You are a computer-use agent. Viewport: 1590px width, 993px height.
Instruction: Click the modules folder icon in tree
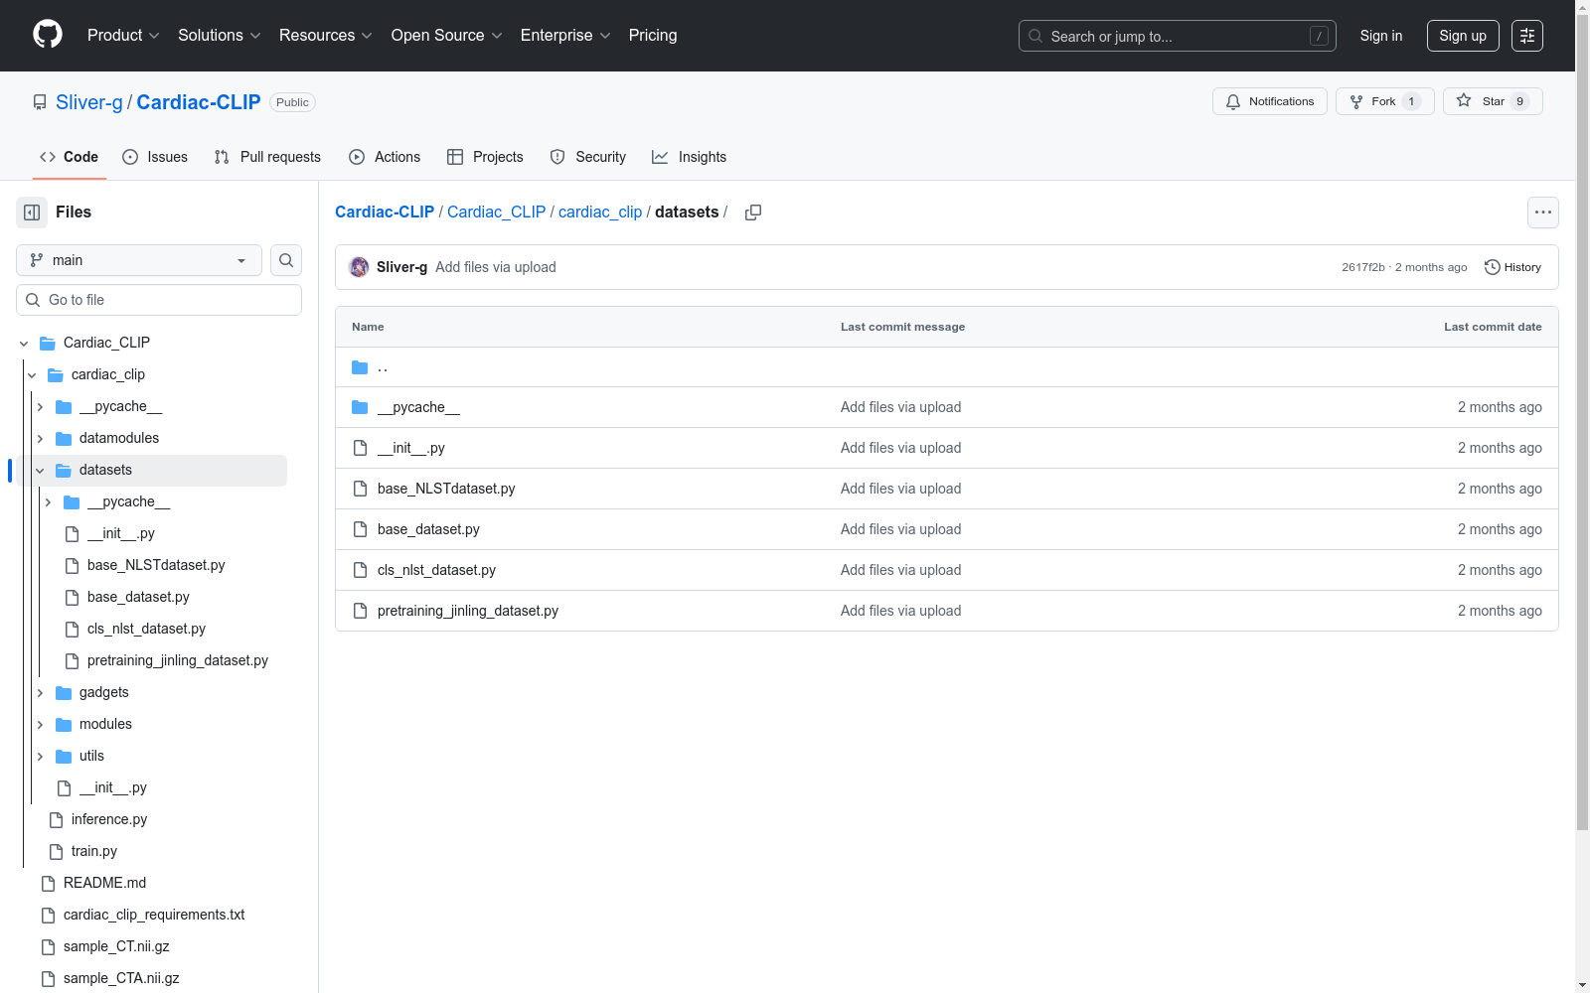click(x=64, y=724)
